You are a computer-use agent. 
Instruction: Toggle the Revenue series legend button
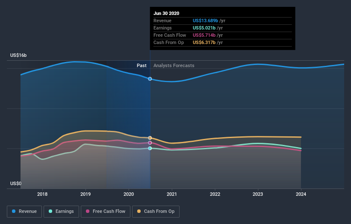(24, 212)
